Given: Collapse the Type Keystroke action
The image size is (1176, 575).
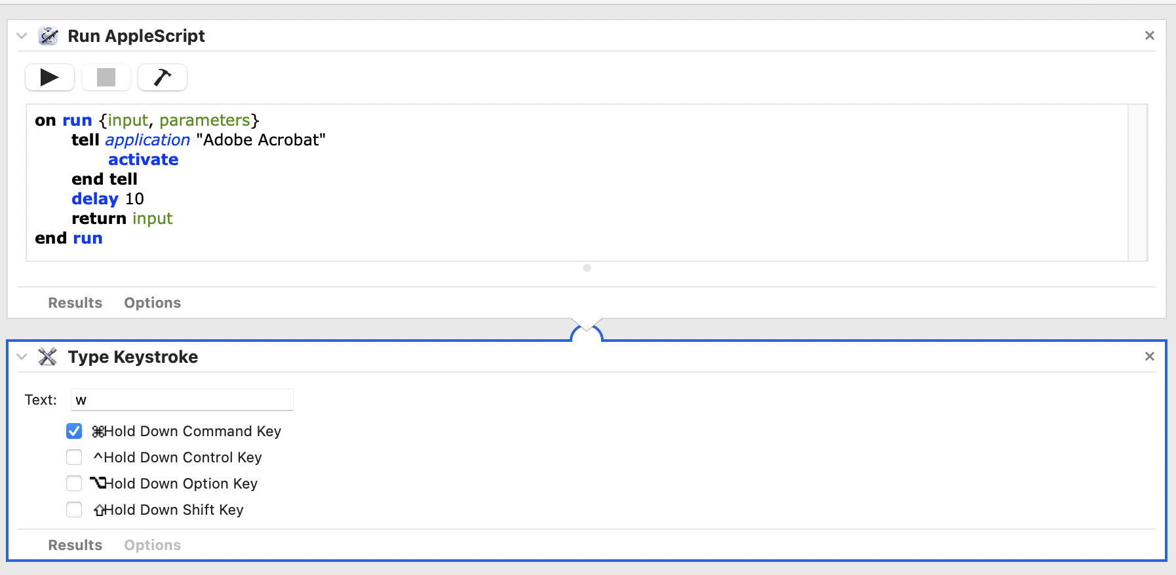Looking at the screenshot, I should (x=22, y=357).
